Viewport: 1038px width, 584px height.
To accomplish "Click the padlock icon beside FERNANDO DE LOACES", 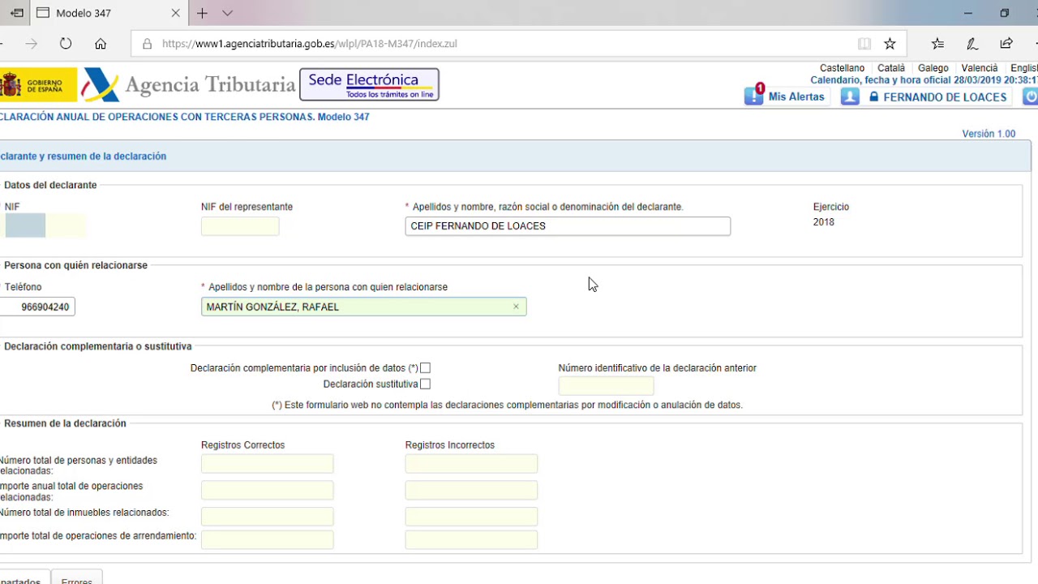I will tap(873, 97).
